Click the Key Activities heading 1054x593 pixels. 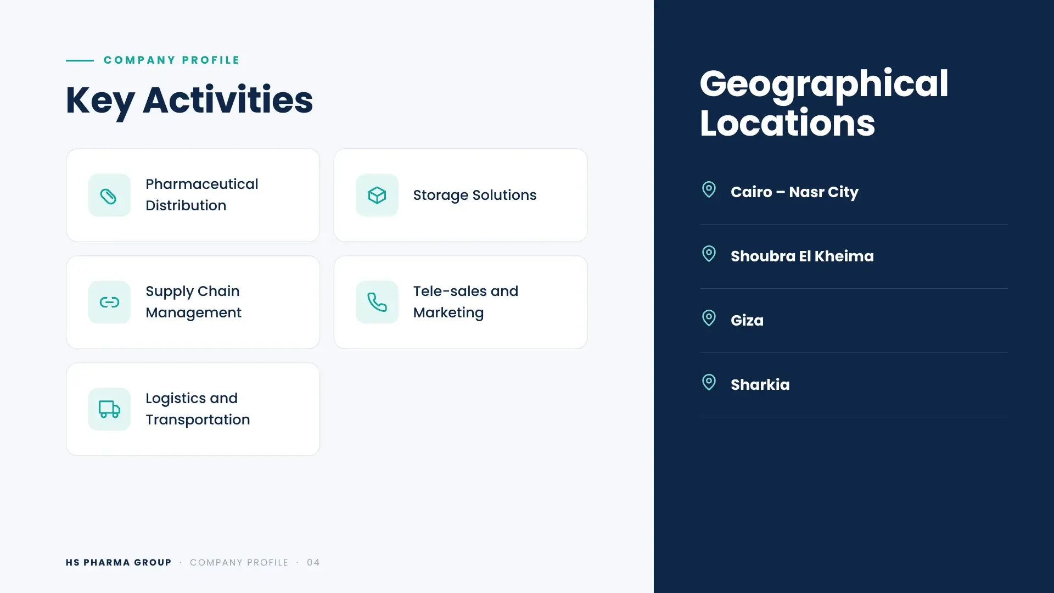click(x=189, y=101)
